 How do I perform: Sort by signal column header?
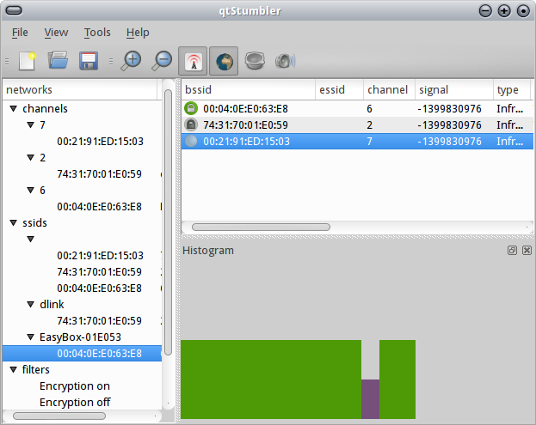tap(454, 89)
